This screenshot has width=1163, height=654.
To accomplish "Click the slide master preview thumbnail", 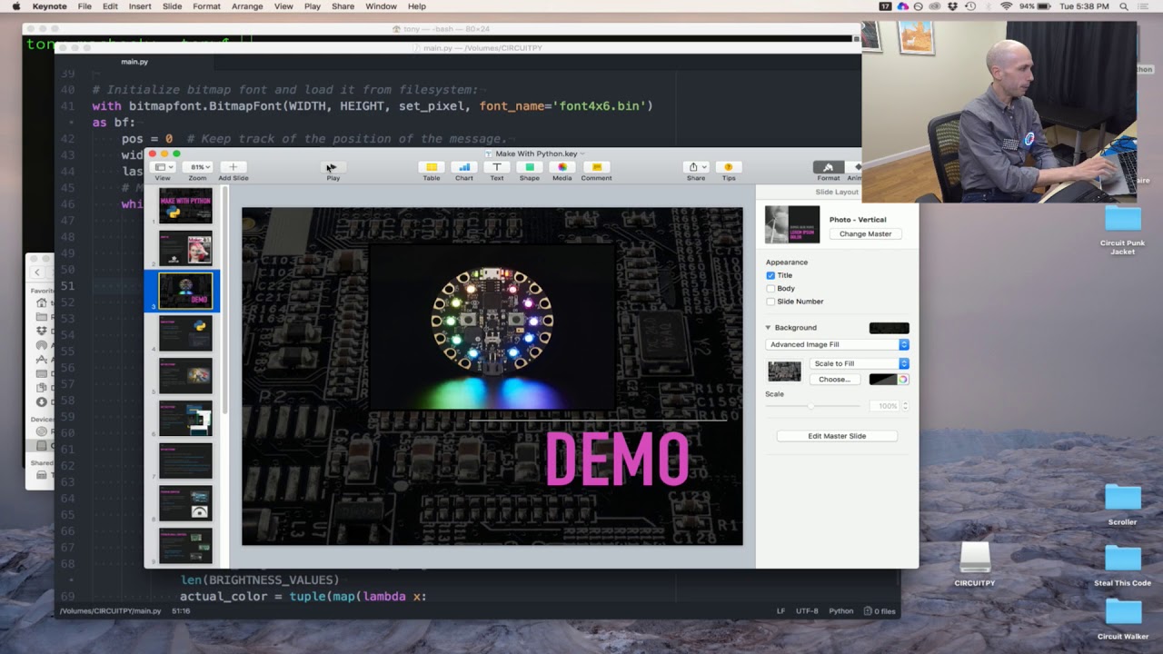I will pyautogui.click(x=792, y=224).
